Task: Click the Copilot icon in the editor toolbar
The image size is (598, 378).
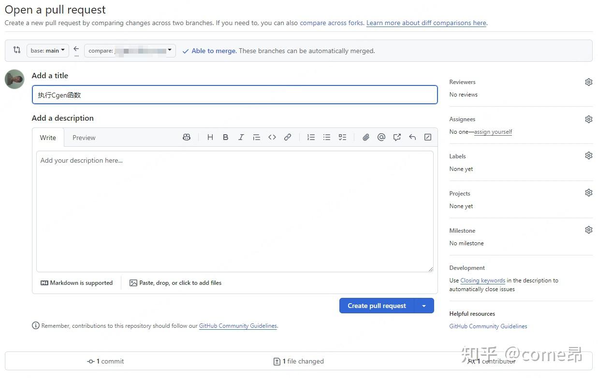Action: [x=187, y=138]
